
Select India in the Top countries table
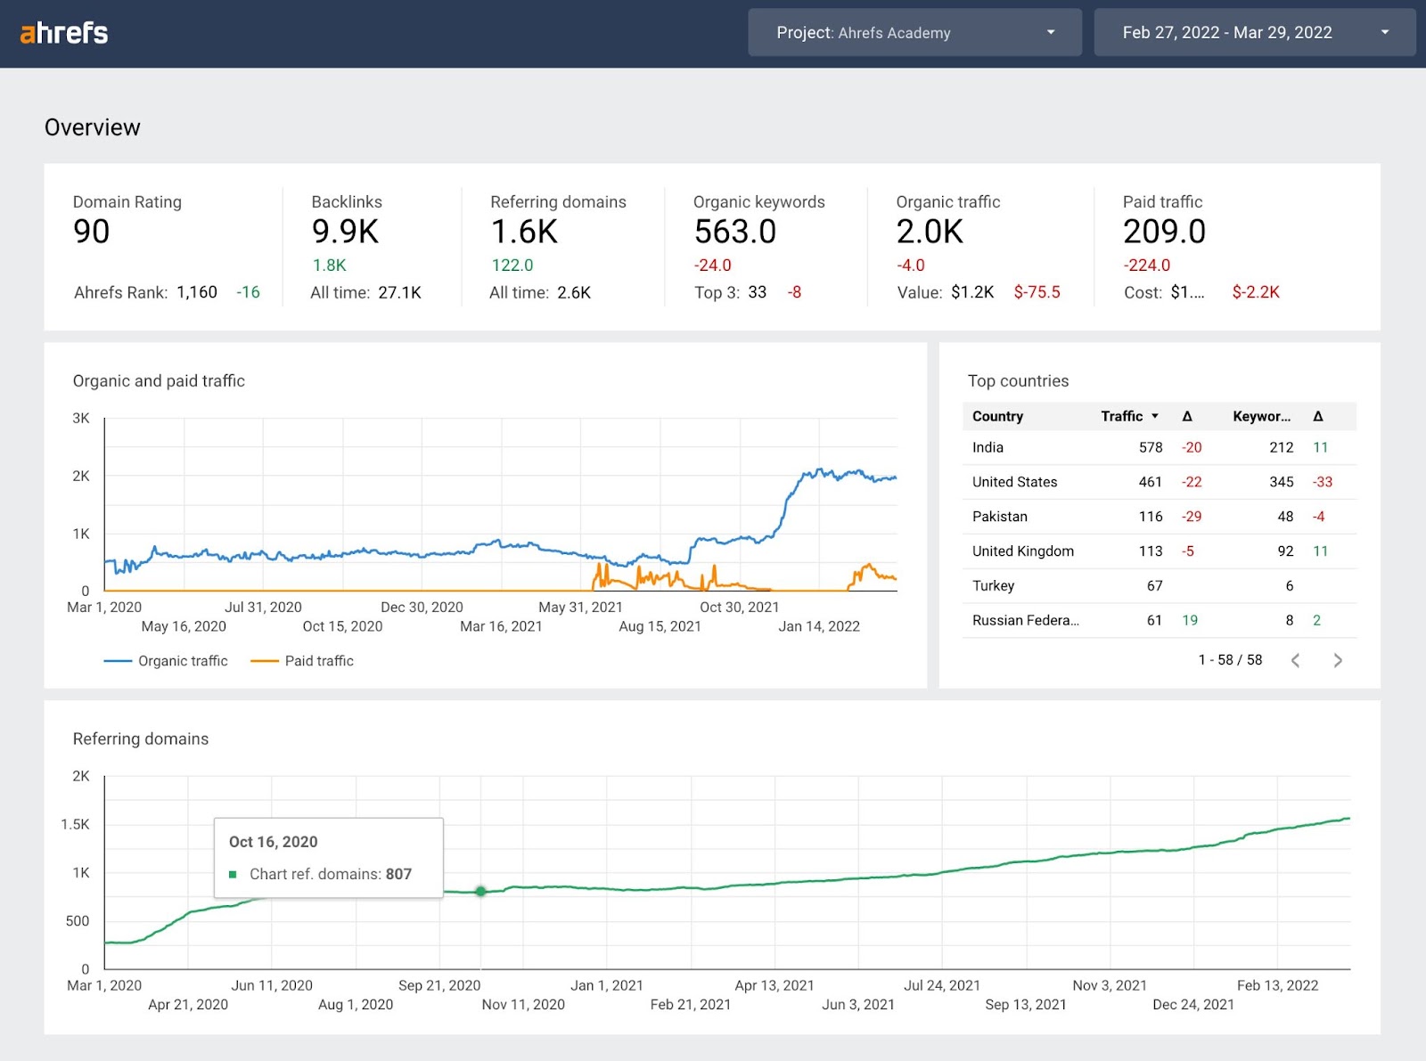[x=987, y=447]
